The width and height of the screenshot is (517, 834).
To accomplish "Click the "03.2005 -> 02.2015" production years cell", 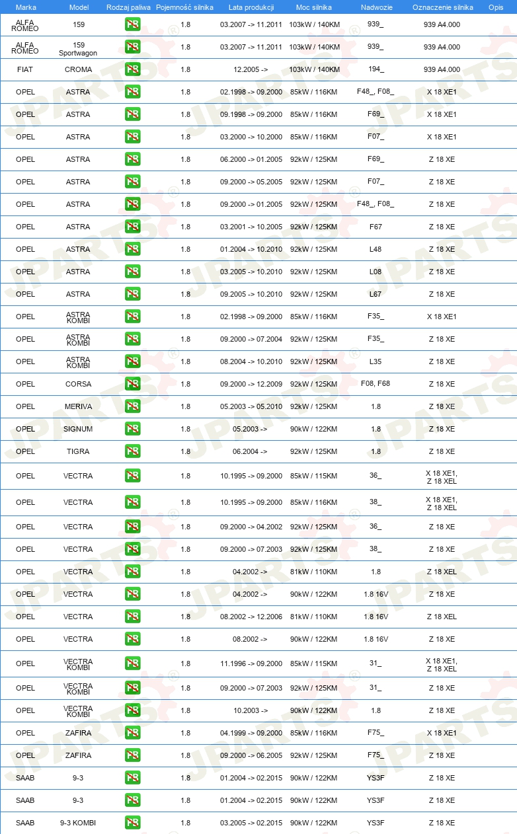I will pos(251,823).
